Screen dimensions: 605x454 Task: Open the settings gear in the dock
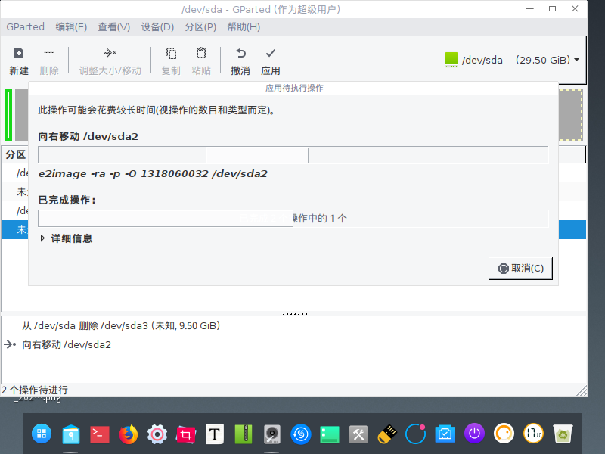[x=157, y=434]
